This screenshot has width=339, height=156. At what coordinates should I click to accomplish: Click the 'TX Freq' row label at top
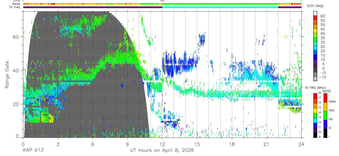pos(15,7)
